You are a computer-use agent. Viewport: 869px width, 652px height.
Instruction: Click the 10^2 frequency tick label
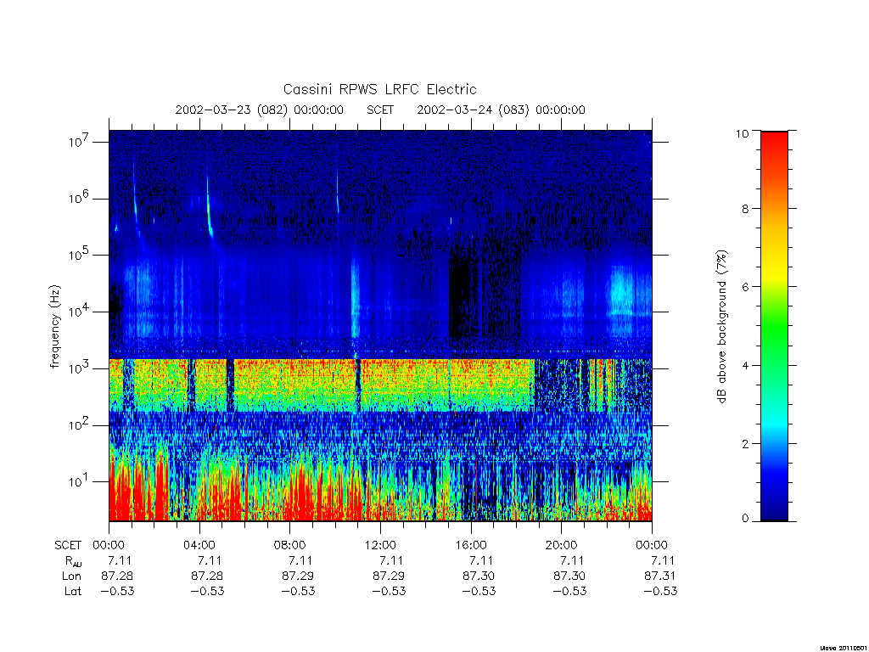click(x=80, y=424)
